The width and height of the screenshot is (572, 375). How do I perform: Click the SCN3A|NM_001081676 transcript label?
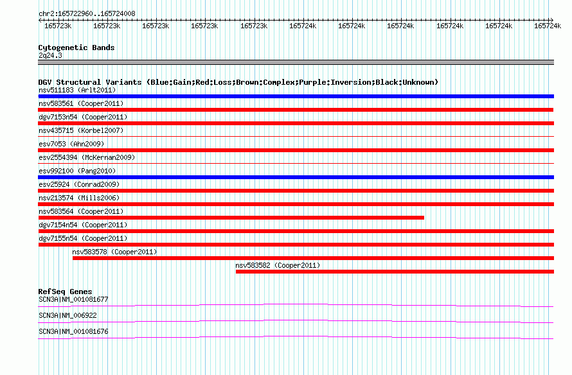coord(73,331)
